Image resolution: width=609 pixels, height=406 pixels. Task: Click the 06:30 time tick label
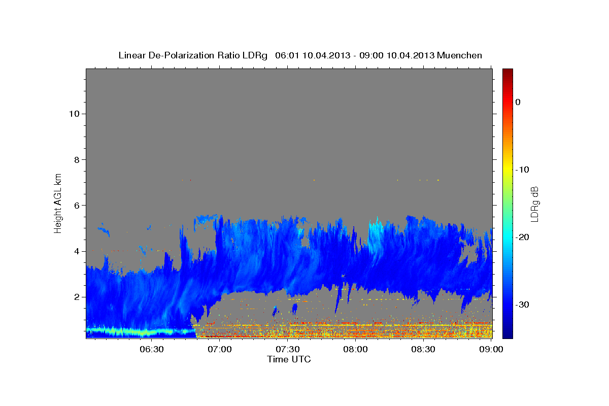click(x=152, y=349)
